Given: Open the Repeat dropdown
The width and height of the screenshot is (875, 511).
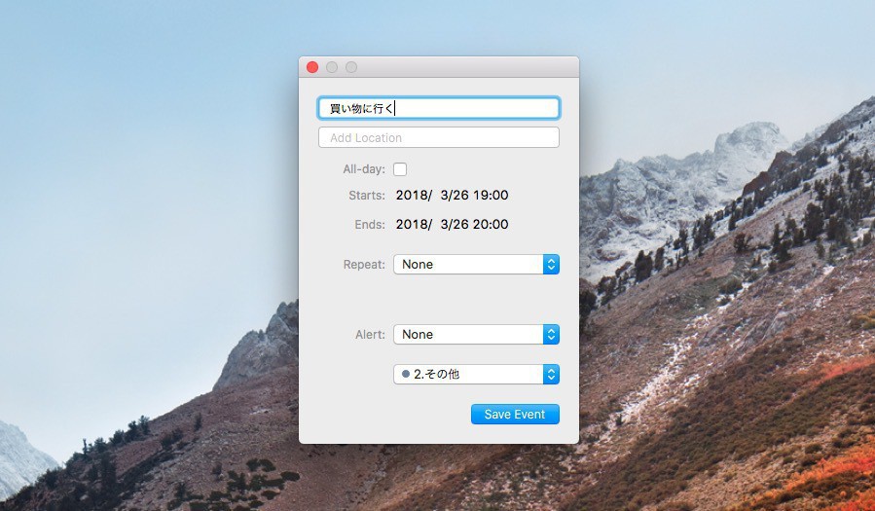Looking at the screenshot, I should [477, 265].
